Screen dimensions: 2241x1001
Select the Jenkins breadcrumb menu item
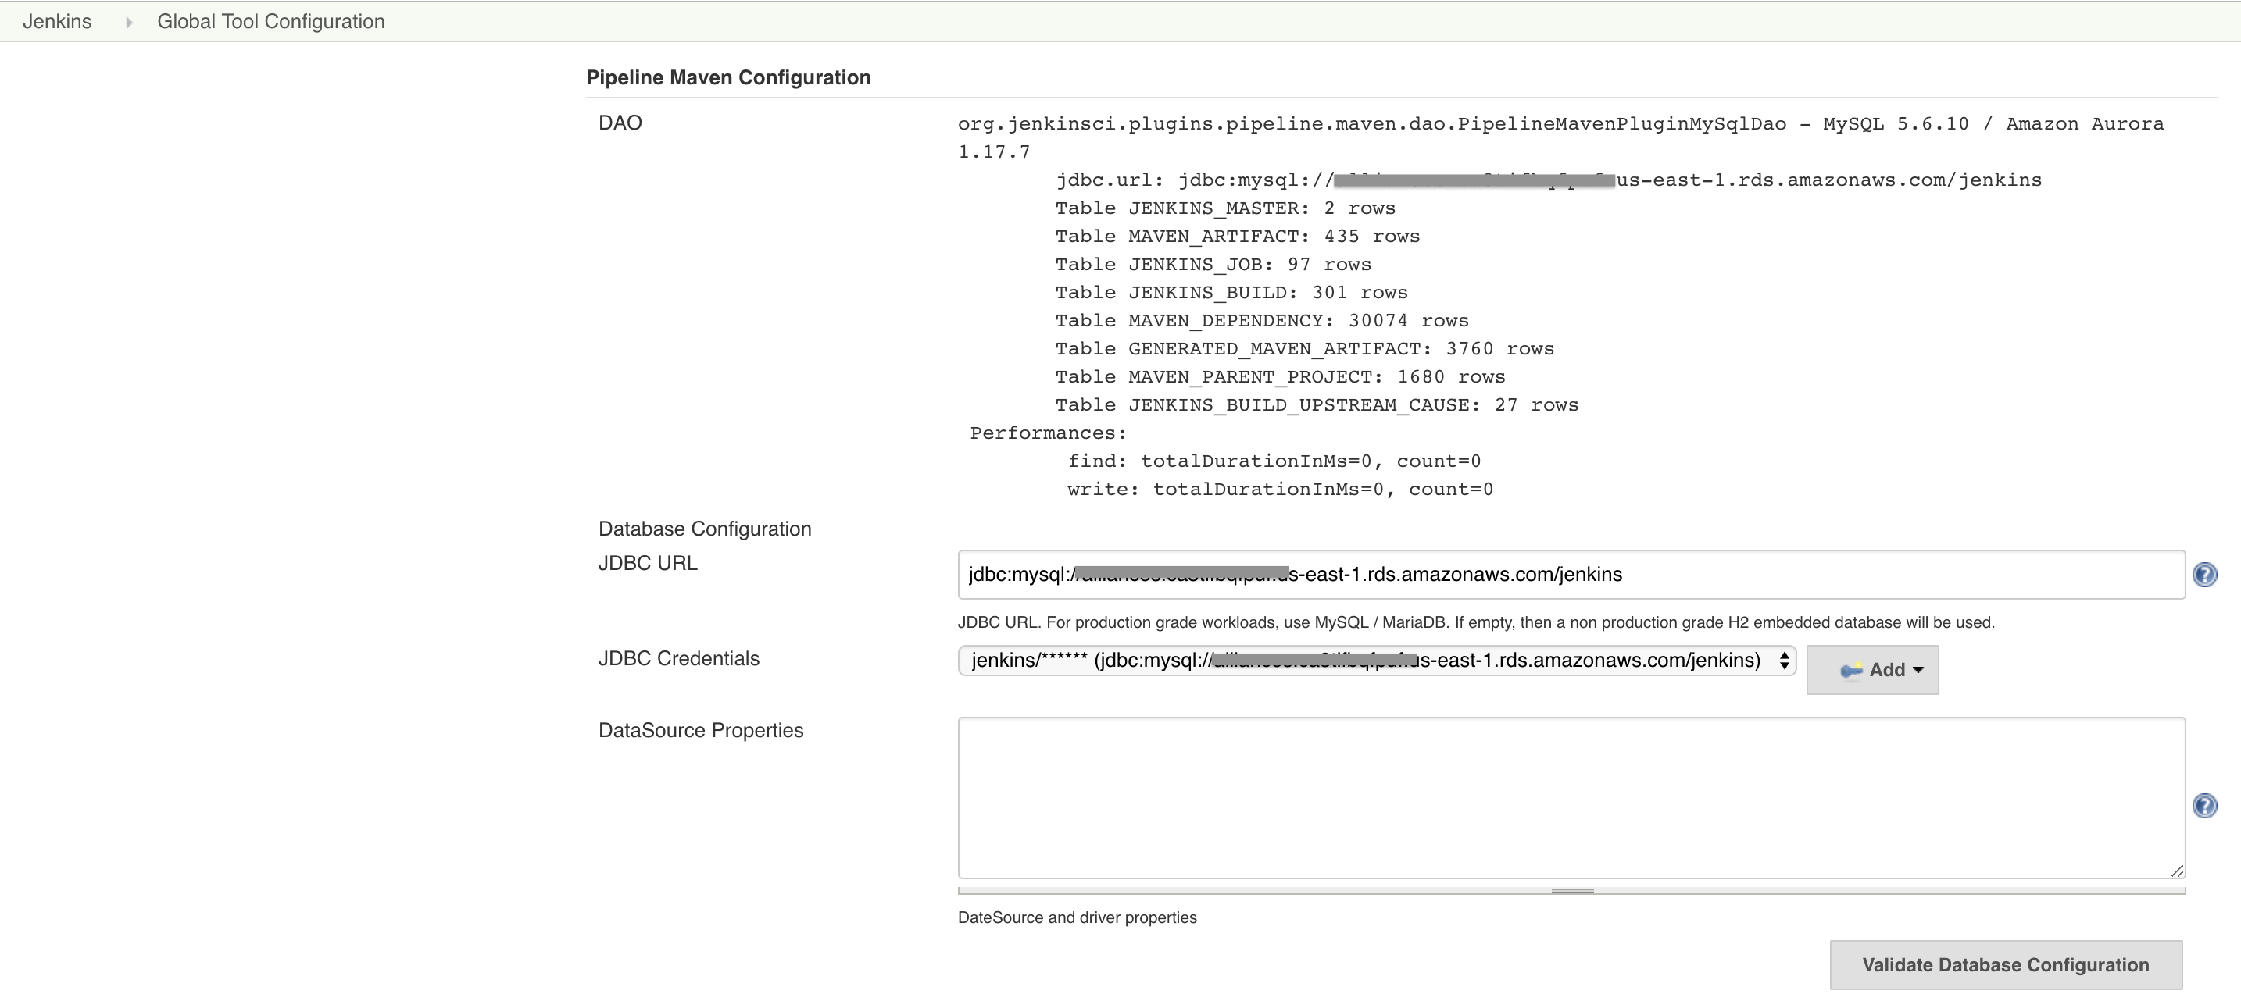click(59, 21)
